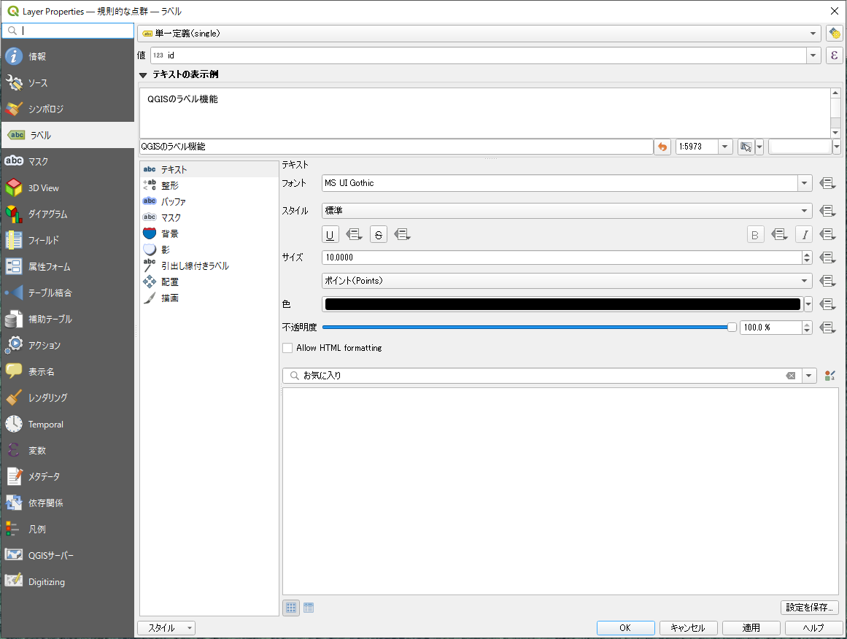Open the color dropdown arrow next to swatch
Image resolution: width=847 pixels, height=639 pixels.
click(808, 304)
